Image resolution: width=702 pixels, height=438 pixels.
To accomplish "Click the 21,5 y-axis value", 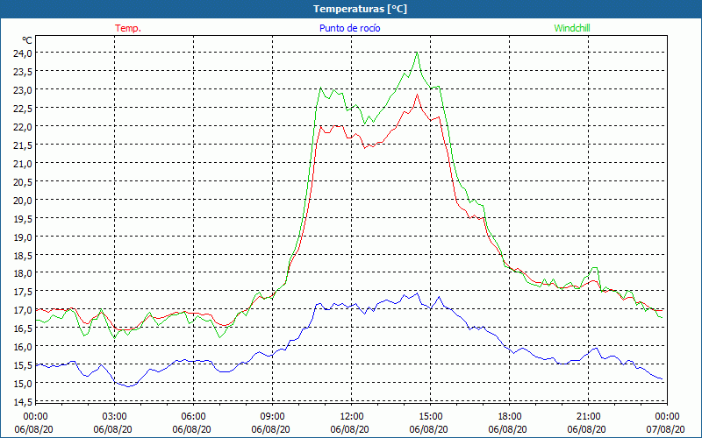I will [x=23, y=145].
